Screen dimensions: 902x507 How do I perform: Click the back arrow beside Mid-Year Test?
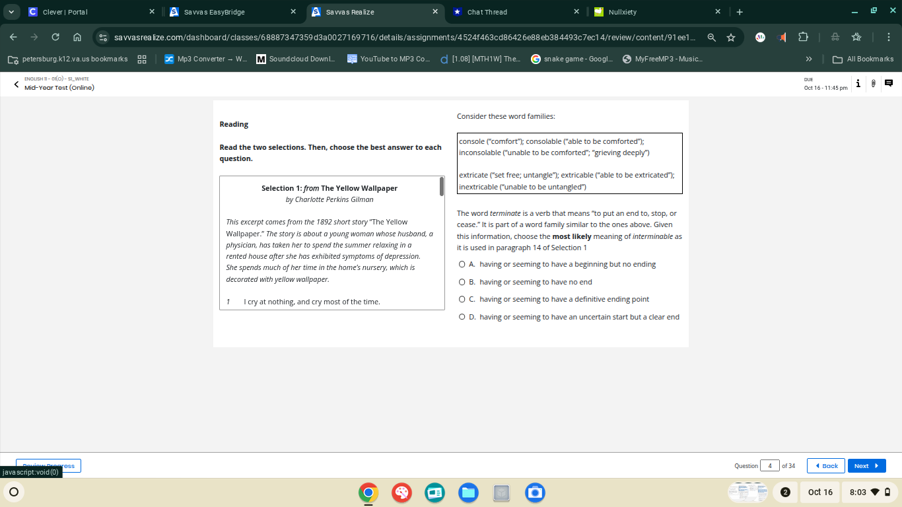point(16,84)
